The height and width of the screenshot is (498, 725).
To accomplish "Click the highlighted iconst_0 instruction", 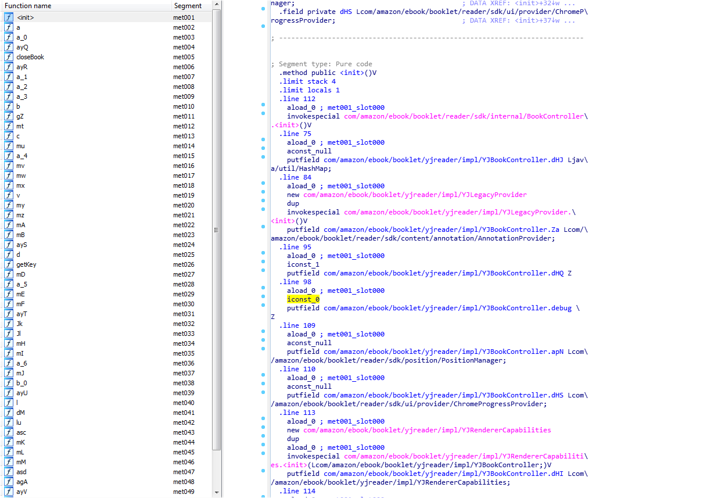I will point(303,299).
